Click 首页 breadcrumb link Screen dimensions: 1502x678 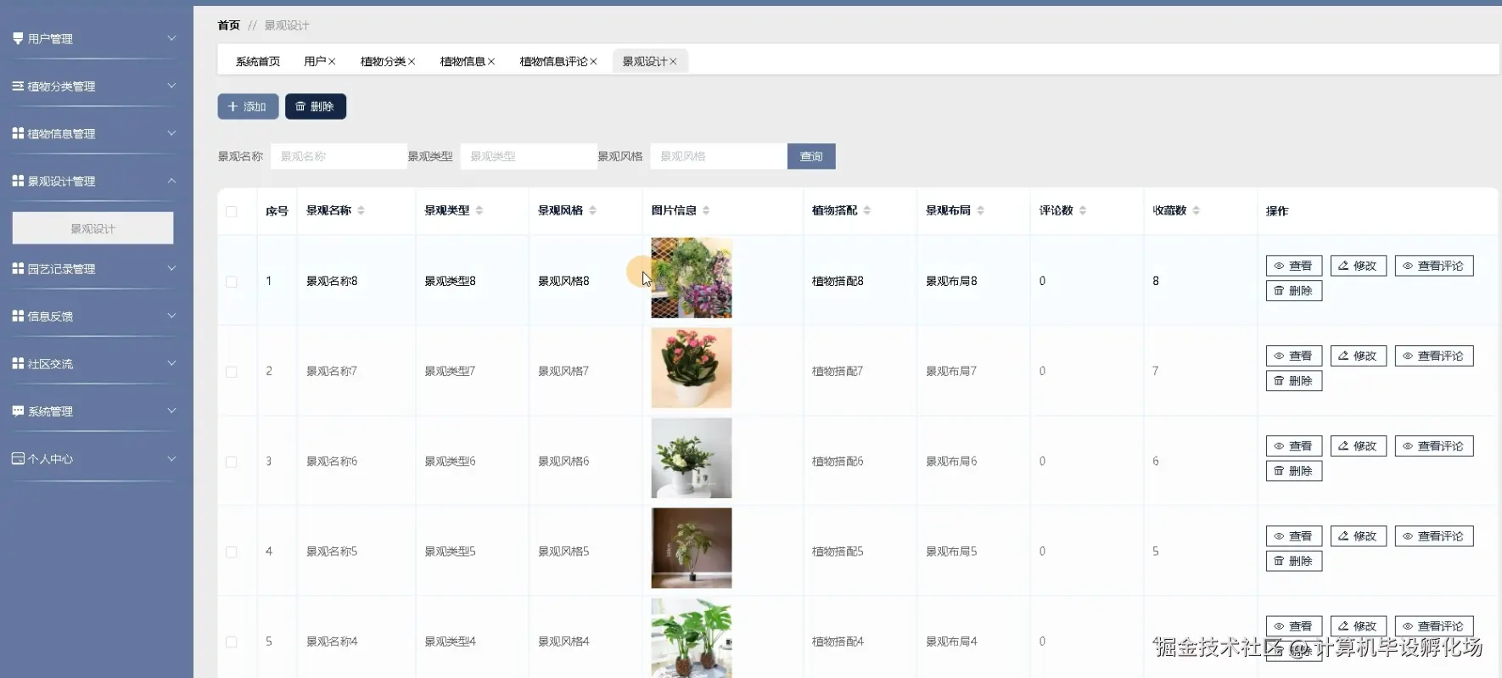point(229,25)
